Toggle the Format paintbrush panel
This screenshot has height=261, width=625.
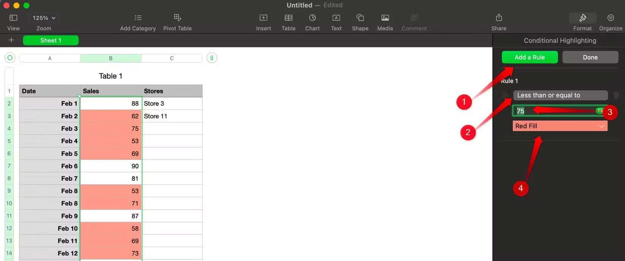click(x=583, y=18)
